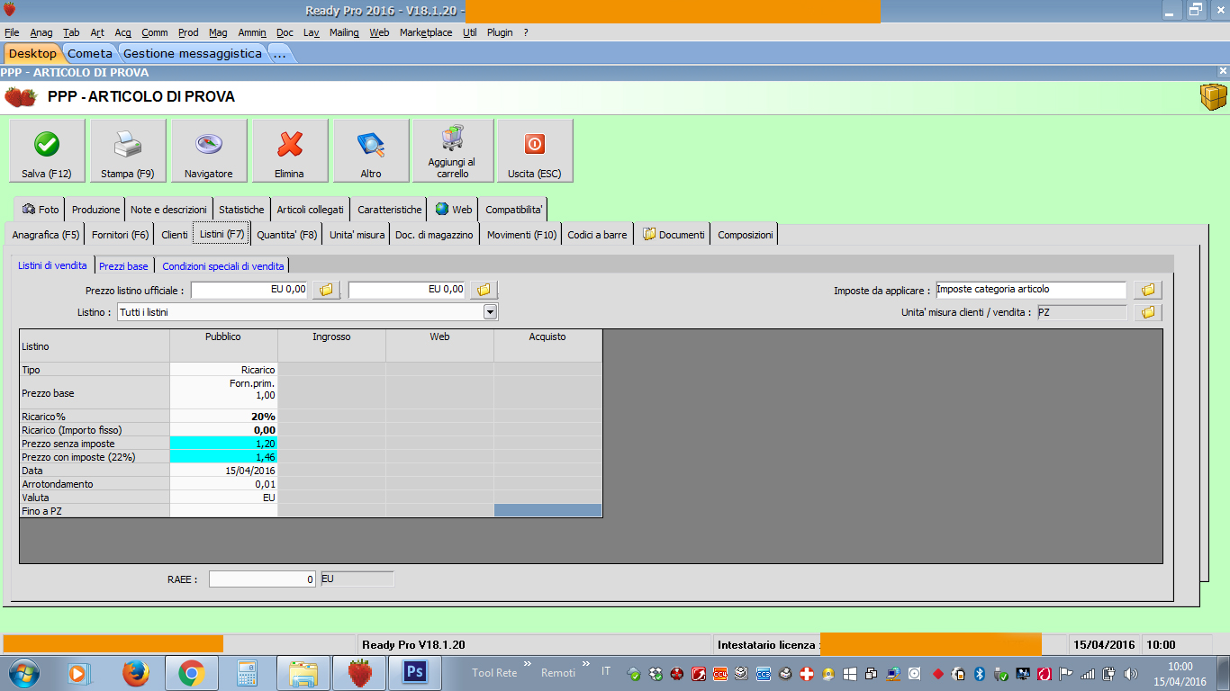Open the Codici a barre tab

click(597, 235)
